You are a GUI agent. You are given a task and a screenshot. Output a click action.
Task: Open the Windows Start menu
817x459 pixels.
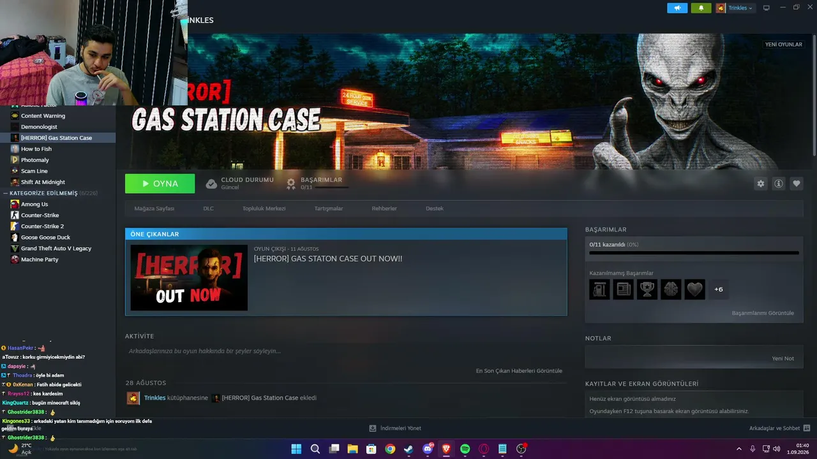point(297,449)
